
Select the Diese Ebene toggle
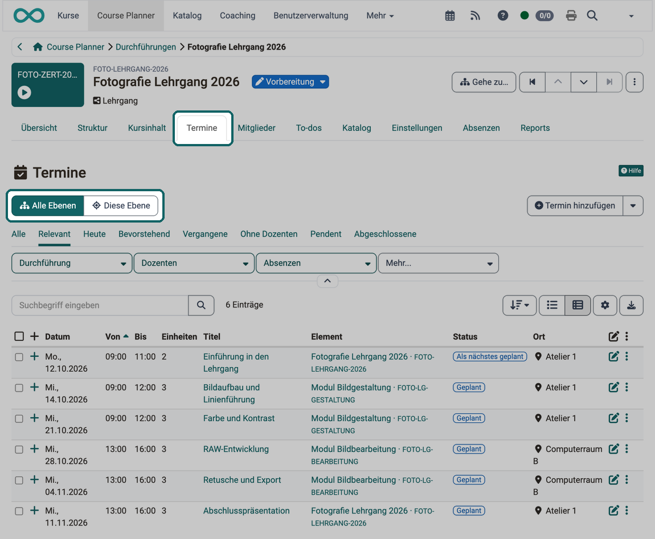[121, 205]
